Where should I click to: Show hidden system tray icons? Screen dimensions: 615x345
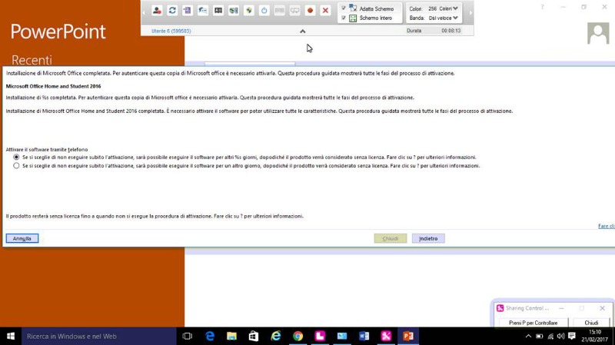tap(528, 337)
